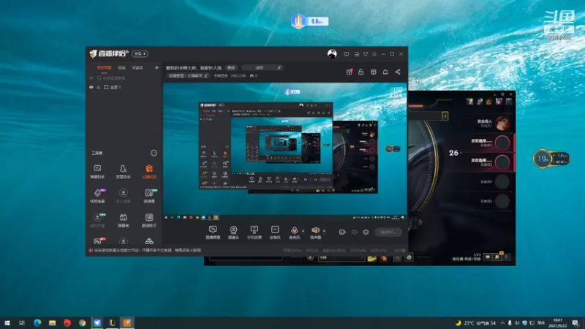Click the announcement text in status bar
The width and height of the screenshot is (585, 329).
pyautogui.click(x=148, y=250)
